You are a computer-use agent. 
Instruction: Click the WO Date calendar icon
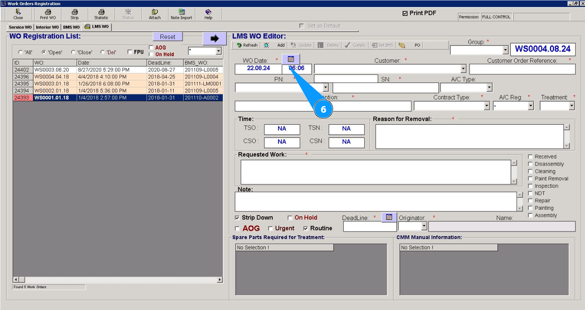(x=291, y=59)
